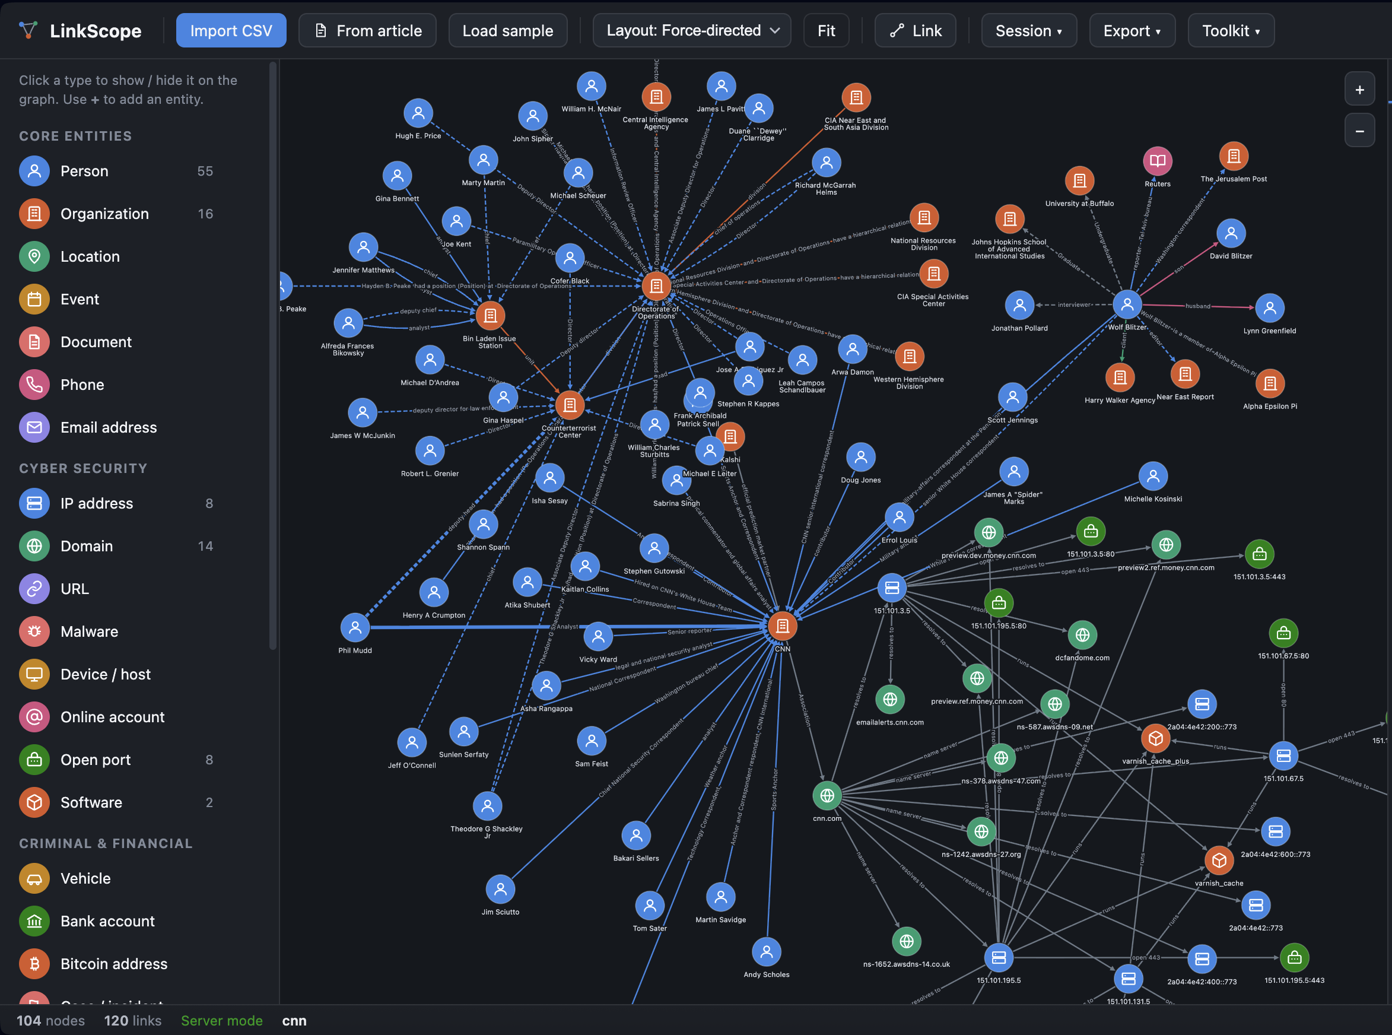Click the Load sample button
The height and width of the screenshot is (1035, 1392).
pos(507,30)
